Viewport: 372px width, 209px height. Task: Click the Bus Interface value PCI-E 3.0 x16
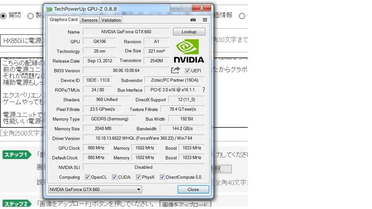click(x=173, y=90)
